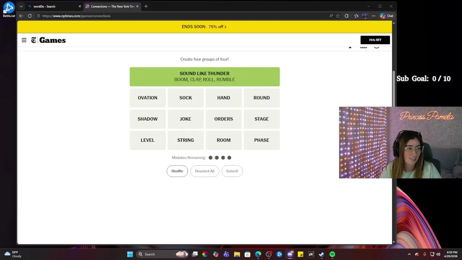Click the microphone tray icon
This screenshot has width=462, height=260.
tap(424, 254)
